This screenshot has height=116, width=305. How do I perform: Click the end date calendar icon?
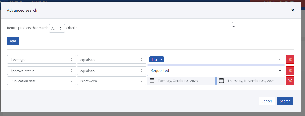pyautogui.click(x=222, y=81)
